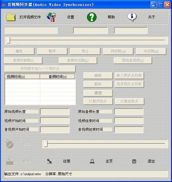Click 计算结束点 calculate end point button

click(130, 101)
